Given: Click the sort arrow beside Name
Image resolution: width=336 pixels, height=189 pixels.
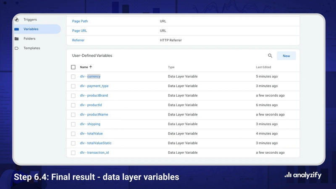Looking at the screenshot, I should coord(91,67).
